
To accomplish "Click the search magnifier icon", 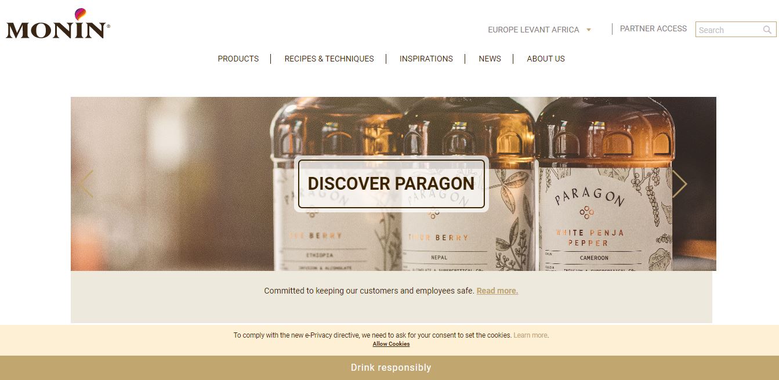I will pos(767,30).
